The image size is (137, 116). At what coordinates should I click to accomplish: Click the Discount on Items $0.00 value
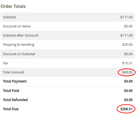coord(128,26)
